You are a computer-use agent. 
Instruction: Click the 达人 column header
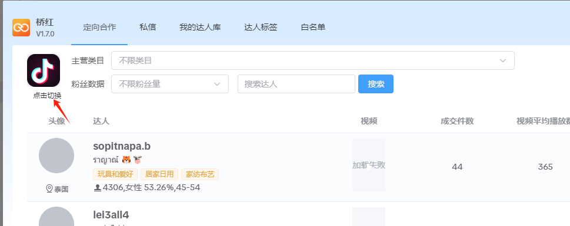click(x=101, y=121)
